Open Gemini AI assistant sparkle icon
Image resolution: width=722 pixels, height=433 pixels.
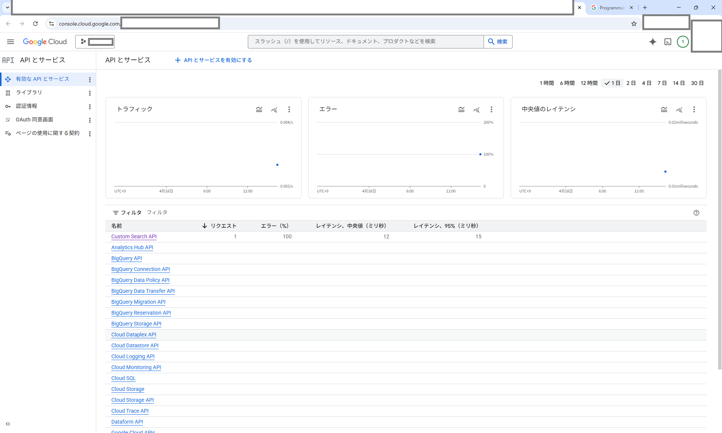[x=652, y=42]
